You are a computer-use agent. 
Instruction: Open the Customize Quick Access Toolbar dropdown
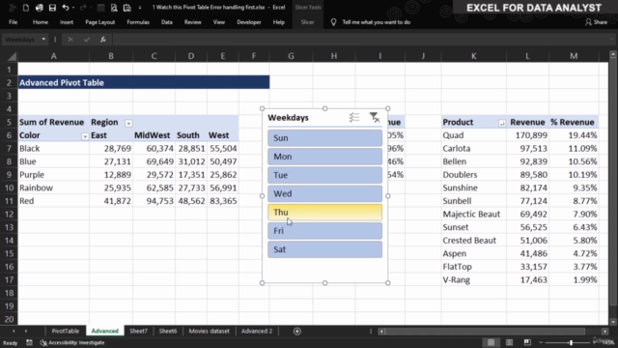pos(139,8)
